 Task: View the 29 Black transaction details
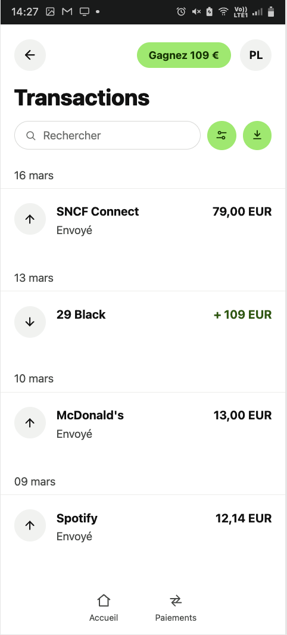pos(143,323)
